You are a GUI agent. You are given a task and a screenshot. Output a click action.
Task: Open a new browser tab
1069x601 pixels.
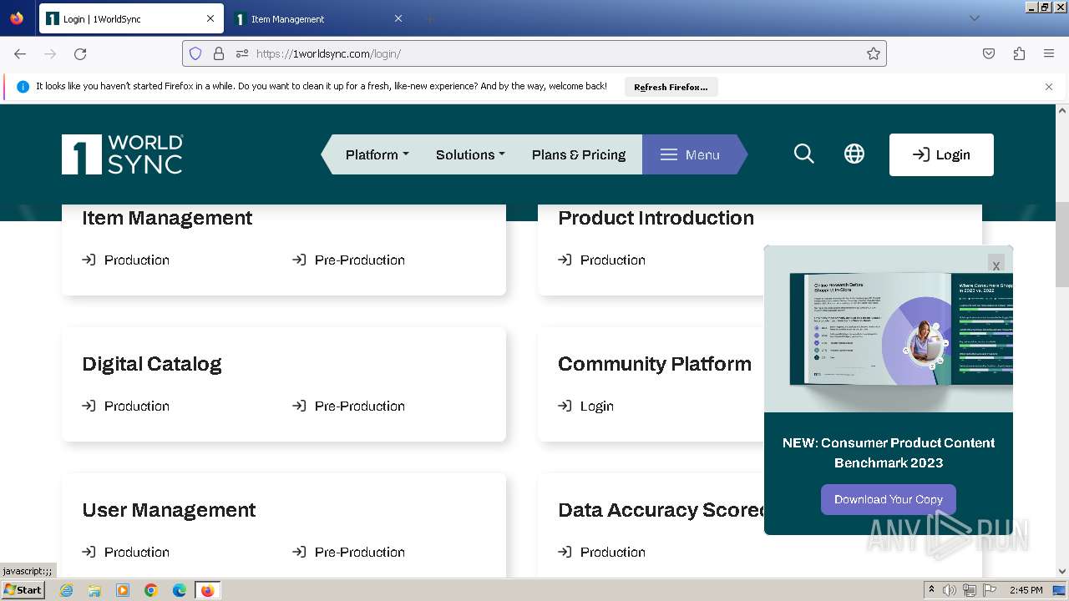click(429, 18)
